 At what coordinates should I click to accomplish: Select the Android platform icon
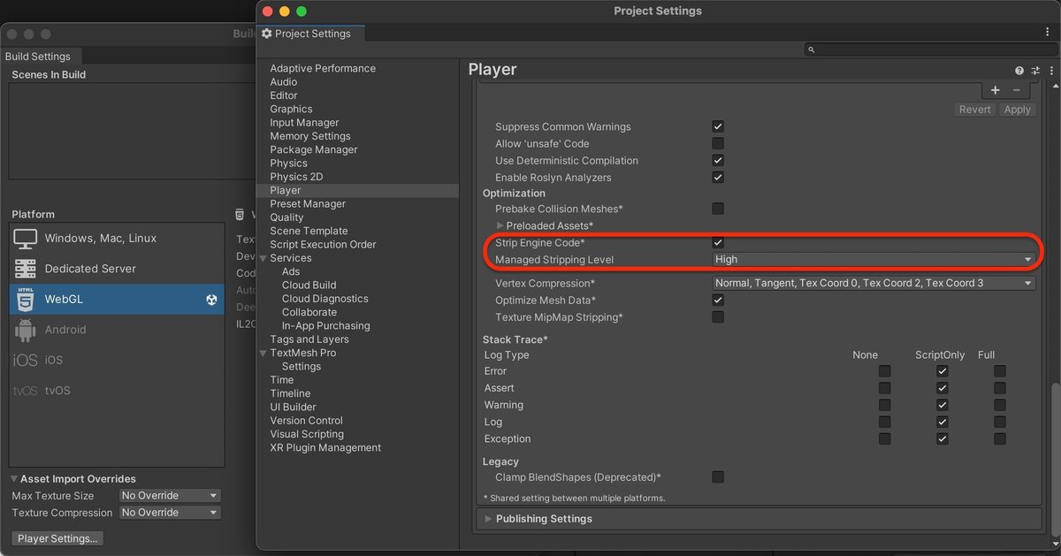(26, 330)
